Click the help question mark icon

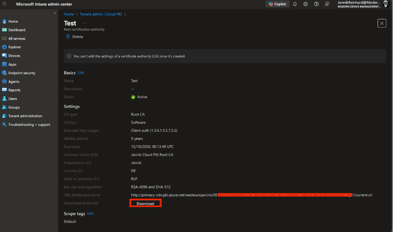[316, 4]
